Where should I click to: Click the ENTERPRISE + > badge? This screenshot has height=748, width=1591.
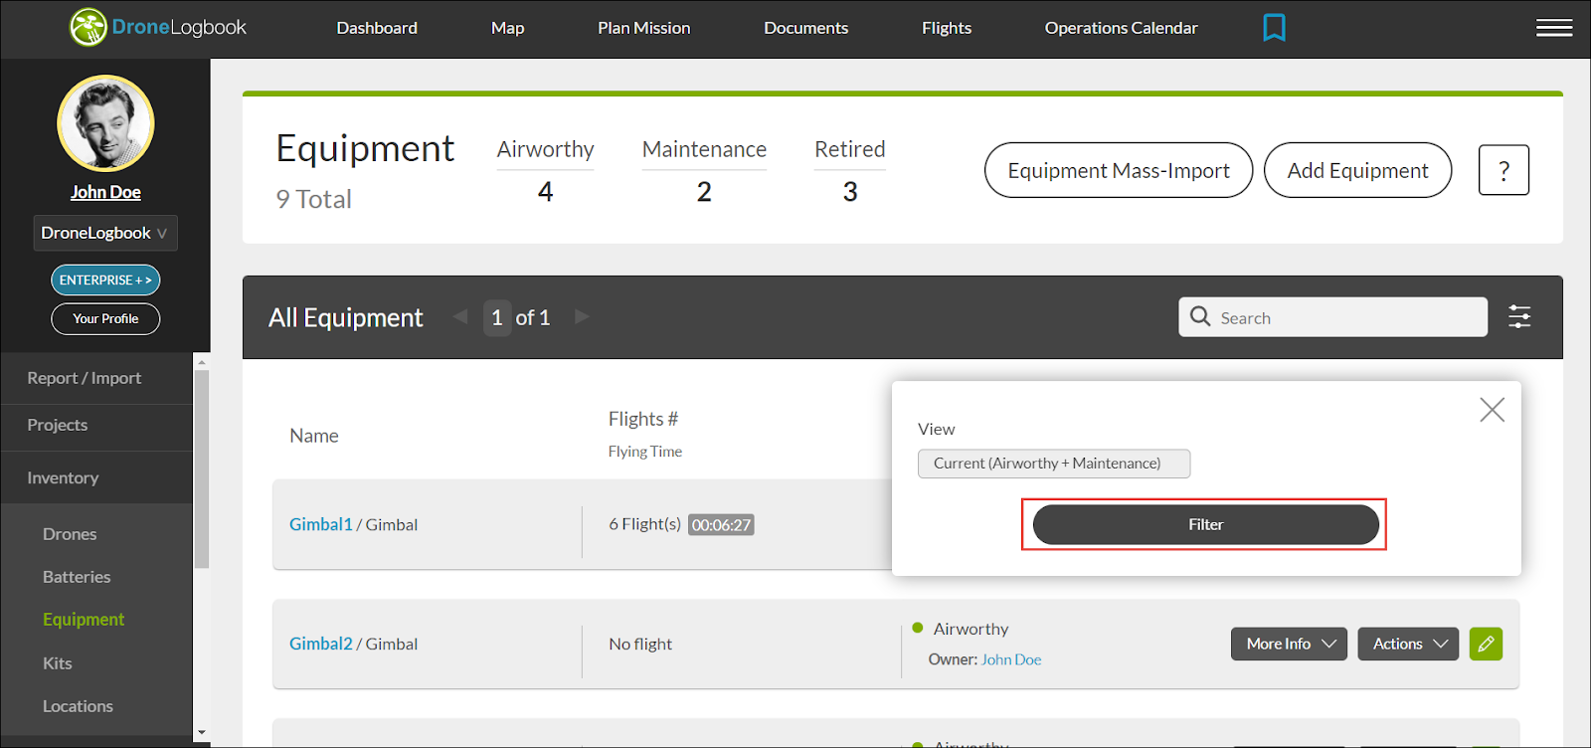click(105, 280)
